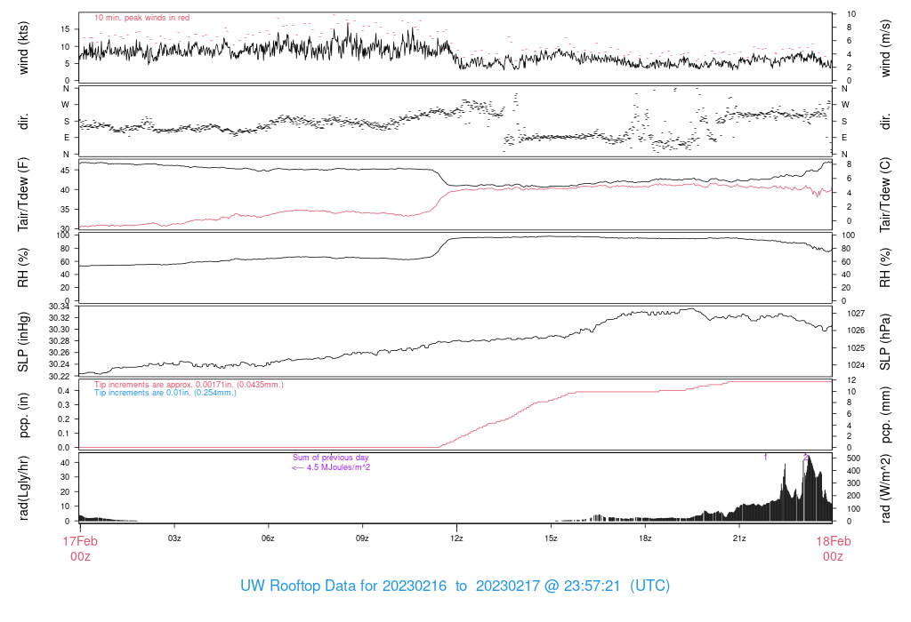Image resolution: width=911 pixels, height=622 pixels.
Task: Click the 'rad(Lgly/hr)' axis label
Action: point(23,488)
